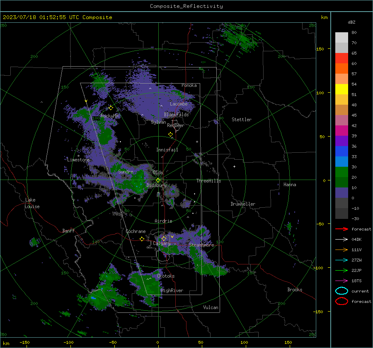
Task: Click the Vulcan city label
Action: pyautogui.click(x=211, y=307)
